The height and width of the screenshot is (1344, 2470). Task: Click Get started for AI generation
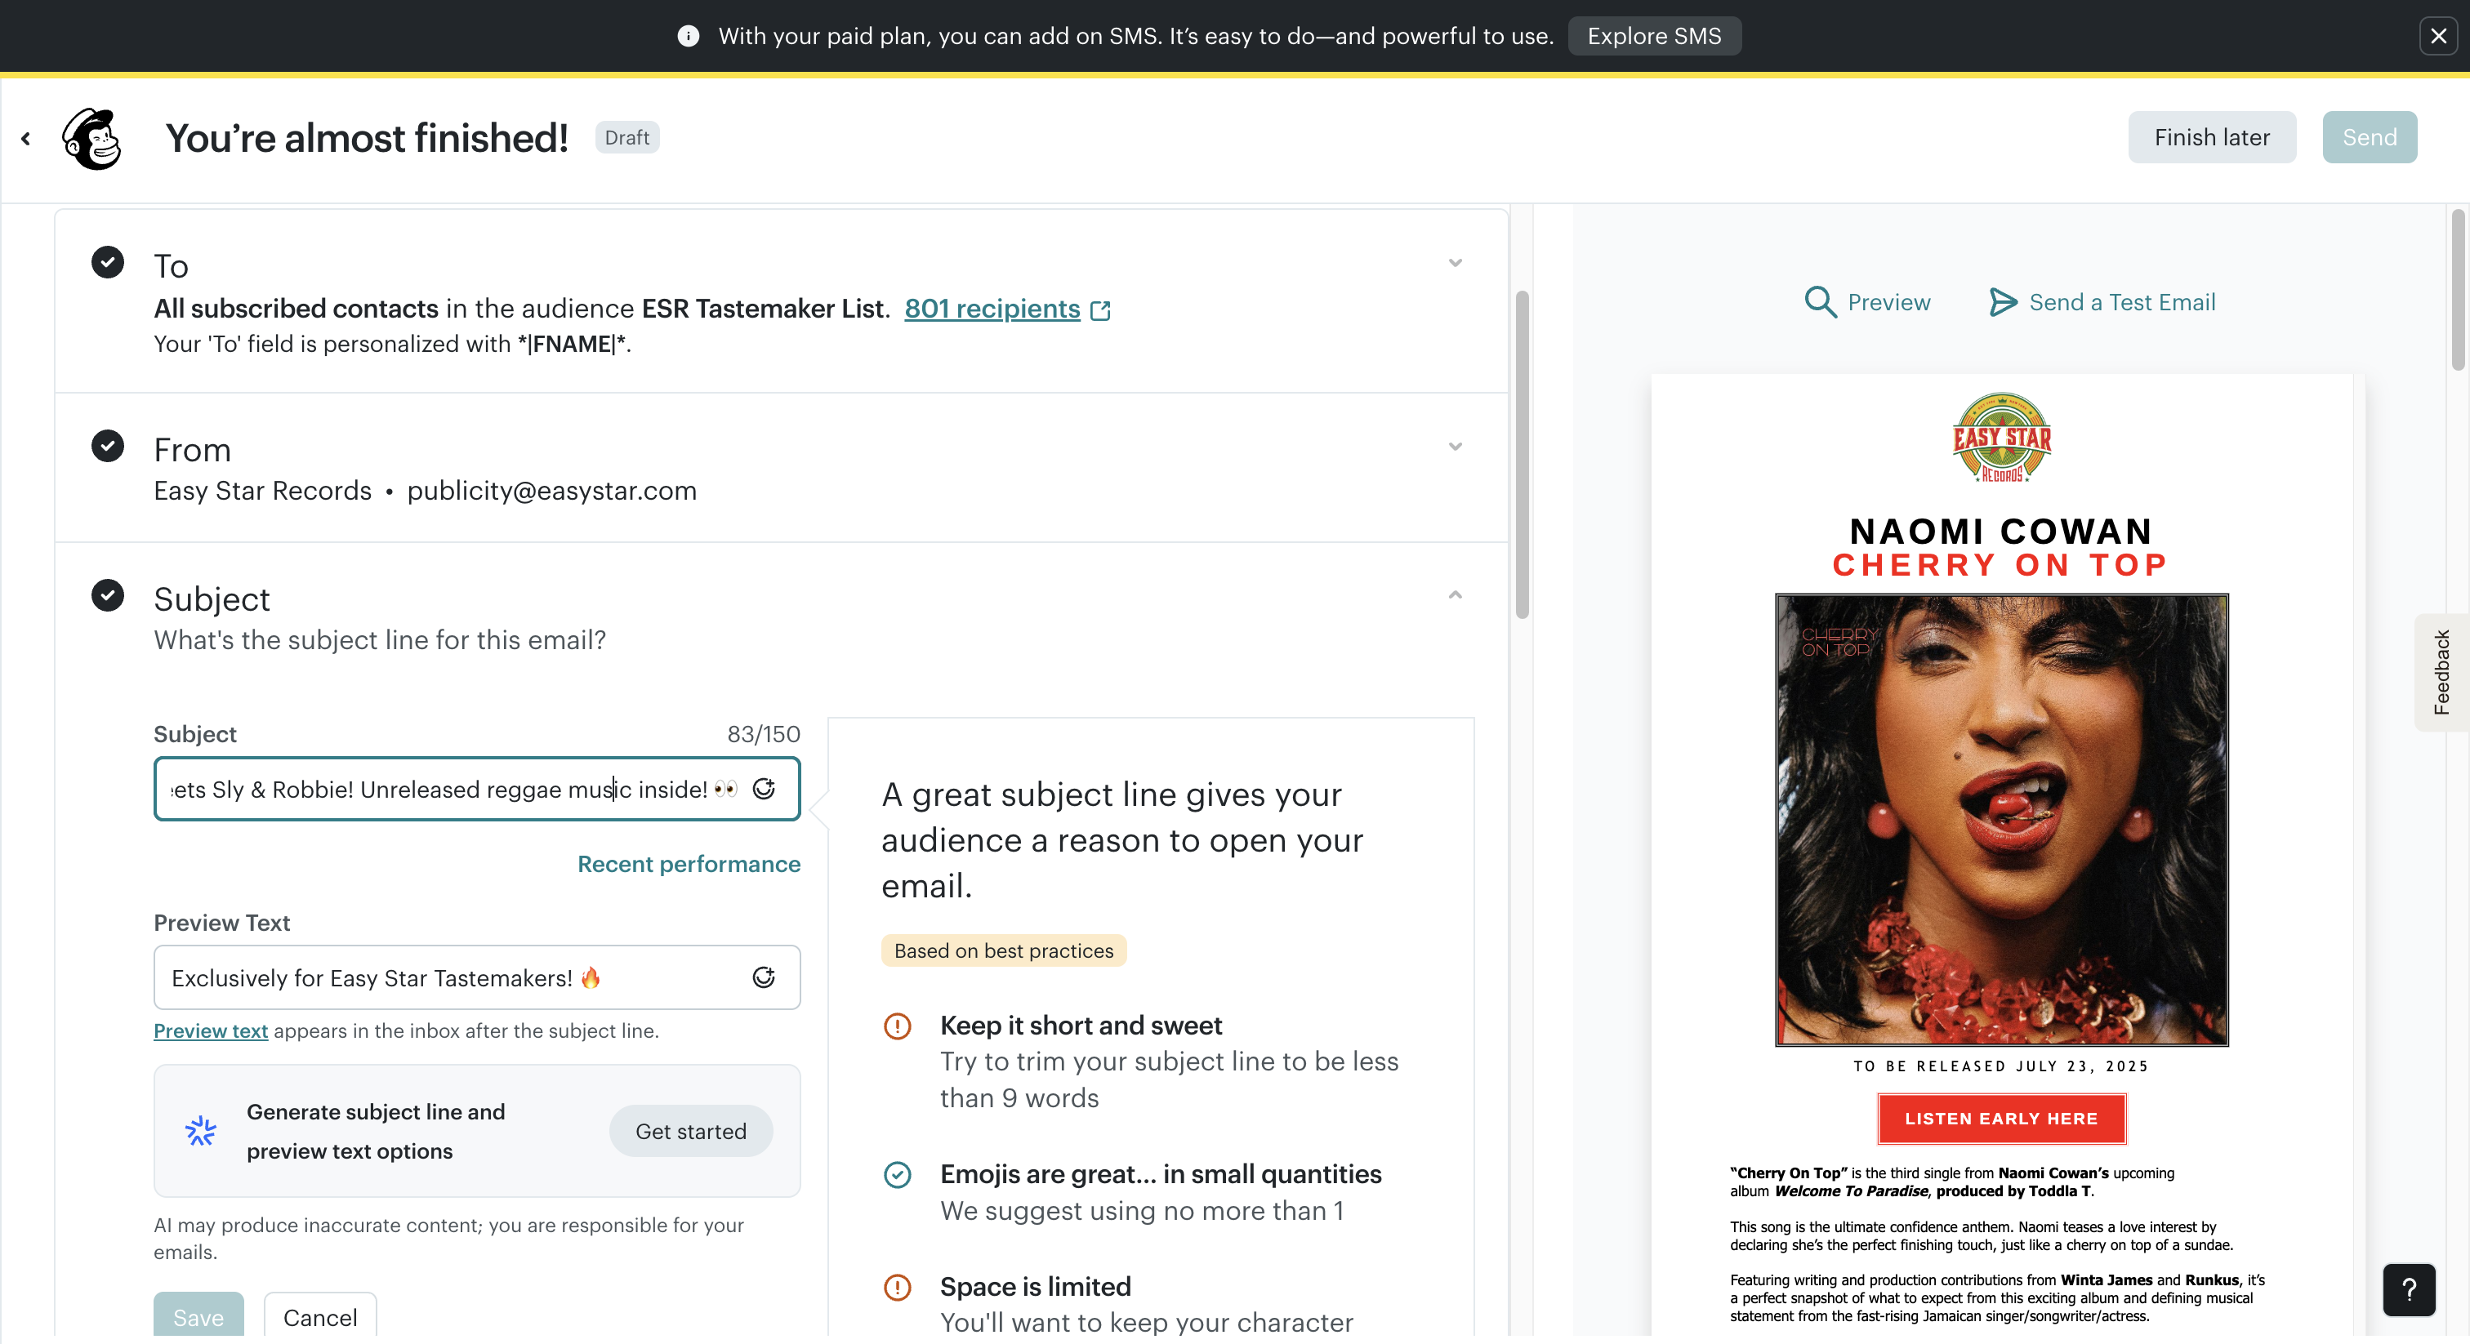tap(690, 1131)
